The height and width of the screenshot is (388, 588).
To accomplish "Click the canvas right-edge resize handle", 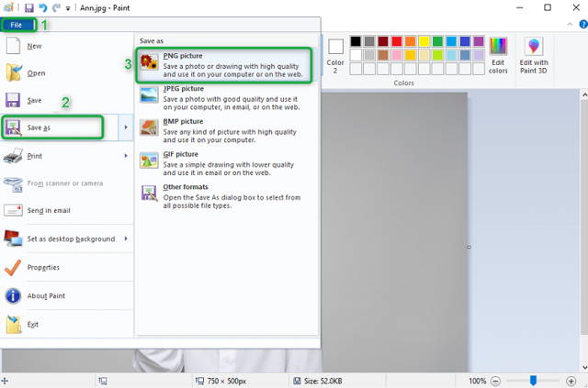I will (469, 247).
